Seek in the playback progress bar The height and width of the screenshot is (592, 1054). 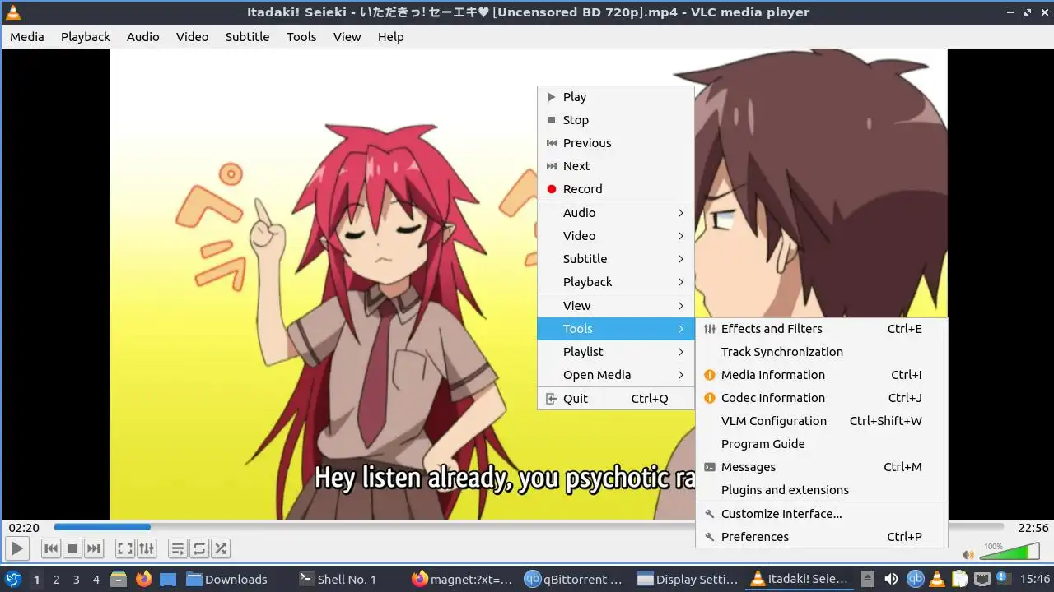tap(529, 527)
